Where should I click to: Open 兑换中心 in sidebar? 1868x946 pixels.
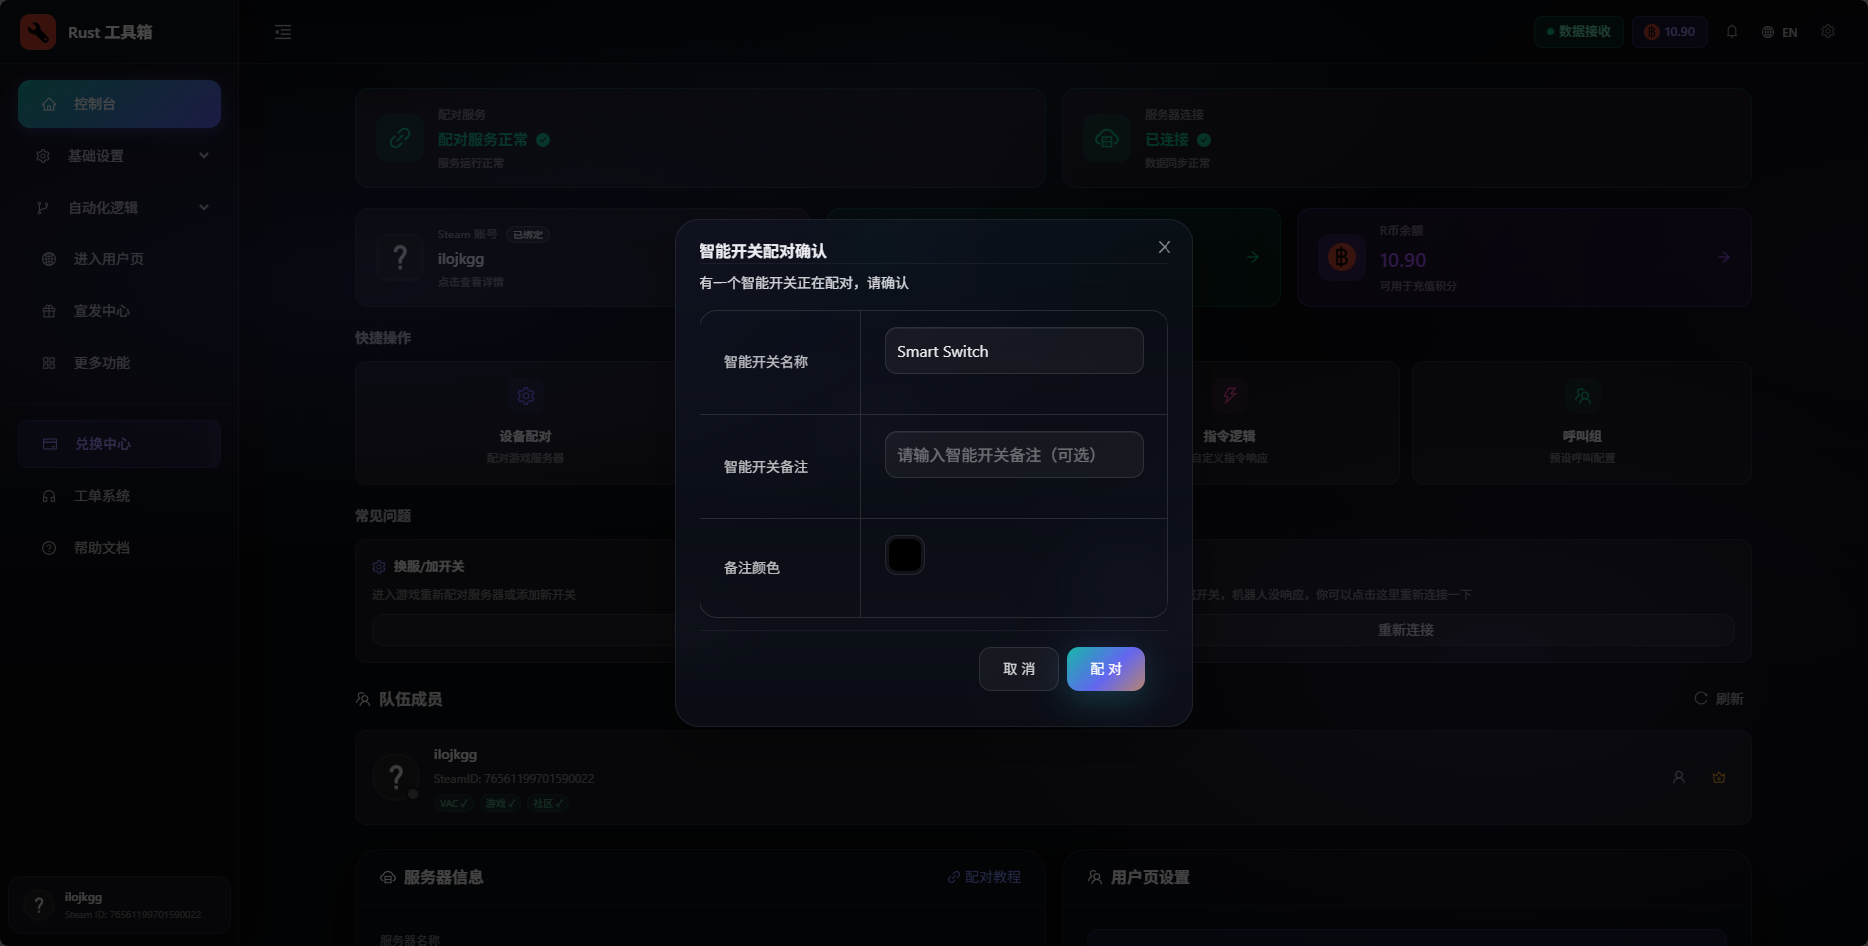(x=119, y=444)
